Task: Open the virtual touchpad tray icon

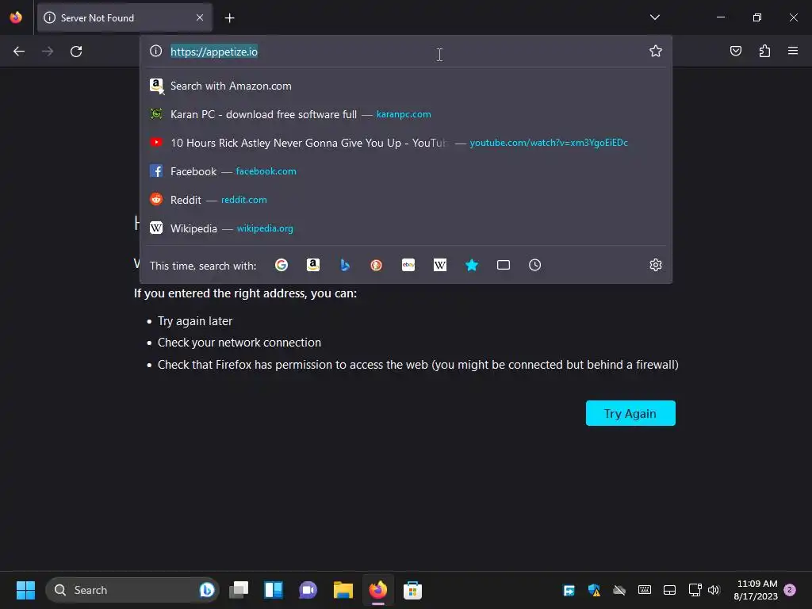Action: (x=669, y=590)
